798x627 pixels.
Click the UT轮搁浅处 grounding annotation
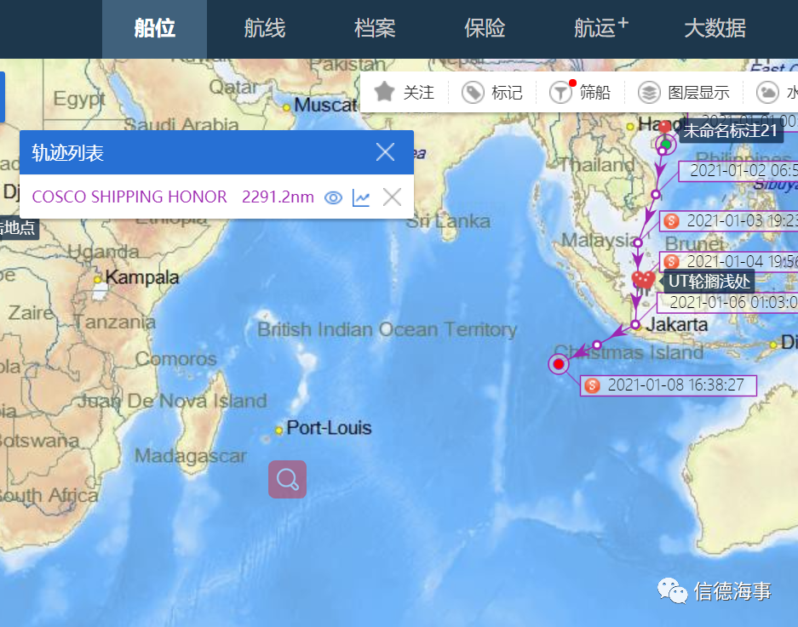[709, 280]
